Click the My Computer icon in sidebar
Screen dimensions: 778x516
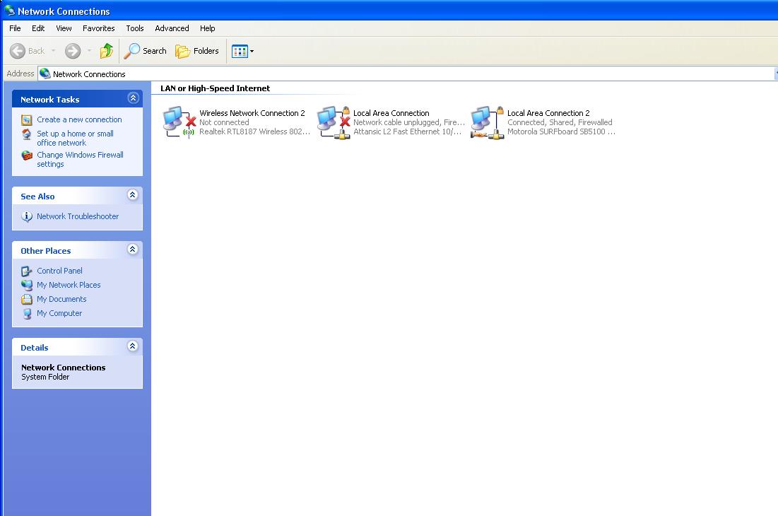(27, 313)
